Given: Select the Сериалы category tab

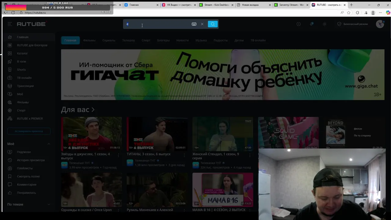Looking at the screenshot, I should click(109, 40).
